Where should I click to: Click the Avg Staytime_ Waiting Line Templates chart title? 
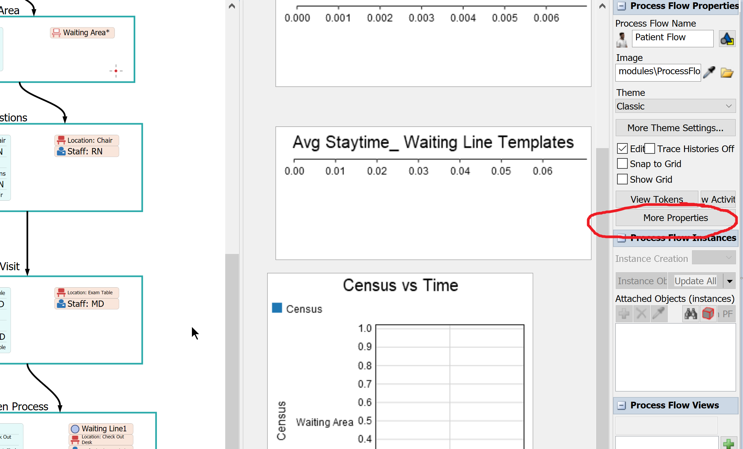[433, 142]
